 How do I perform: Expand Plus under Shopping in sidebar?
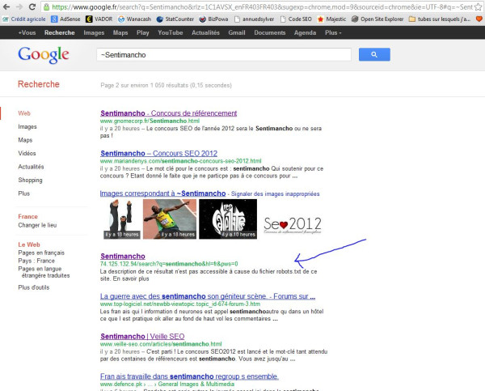(x=23, y=193)
